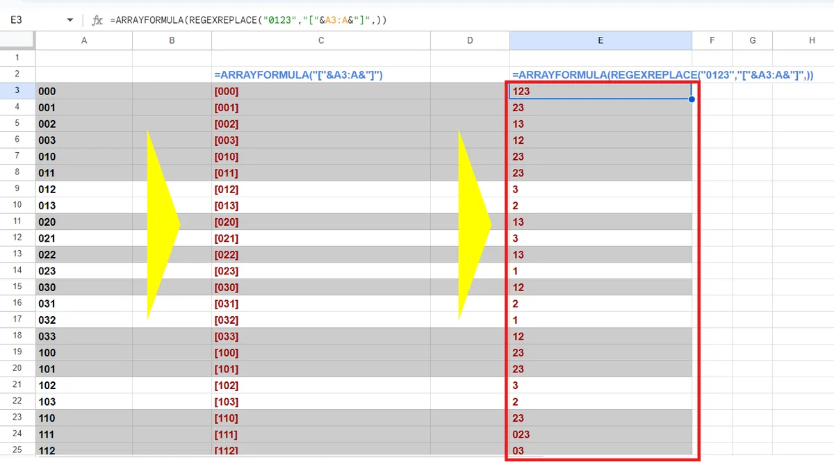
Task: Select cell E6 containing 12
Action: coord(600,140)
